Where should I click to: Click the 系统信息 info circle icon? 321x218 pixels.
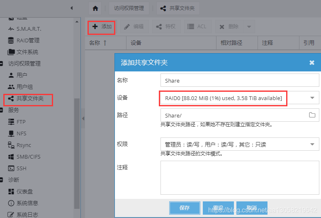11,203
